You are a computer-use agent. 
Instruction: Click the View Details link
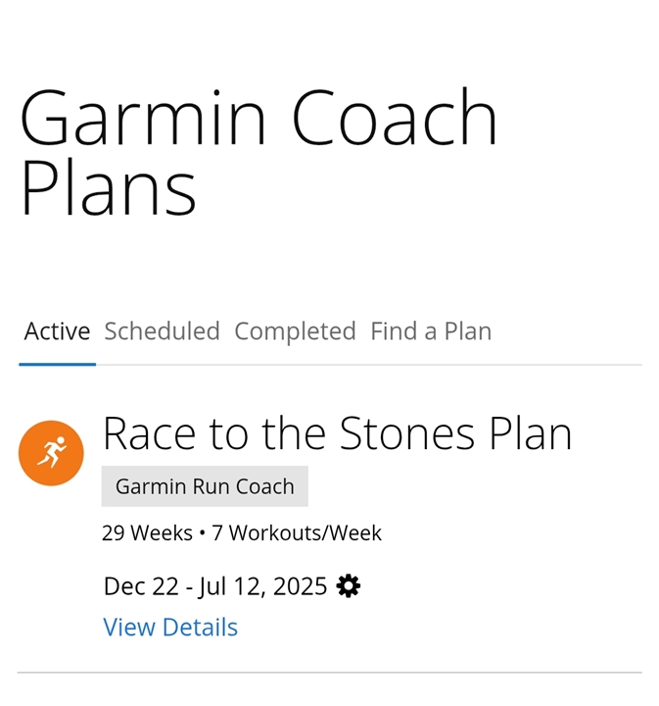click(170, 627)
